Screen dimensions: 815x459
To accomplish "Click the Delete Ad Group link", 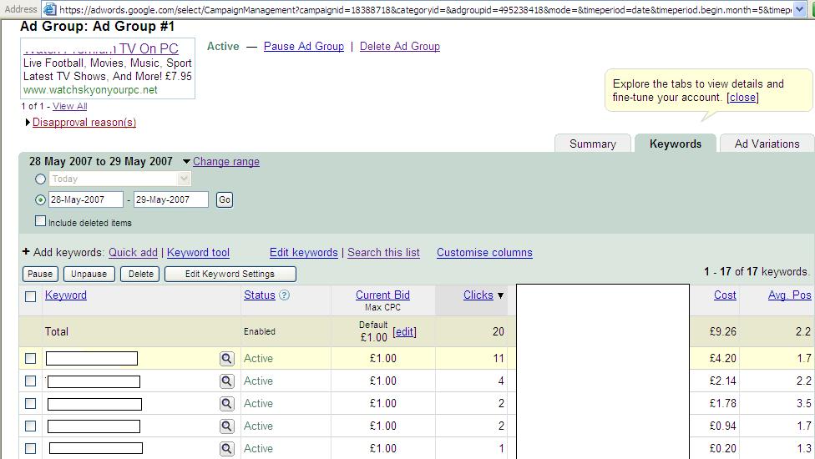I will pyautogui.click(x=400, y=46).
